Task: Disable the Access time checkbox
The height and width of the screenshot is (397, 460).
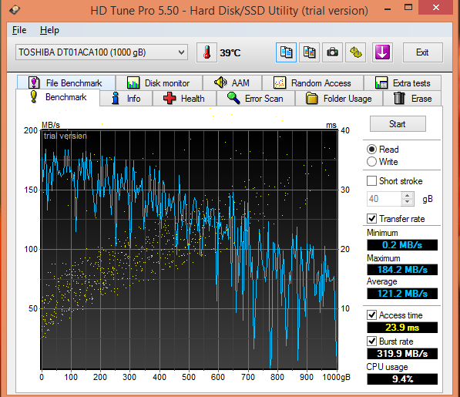Action: pos(371,315)
